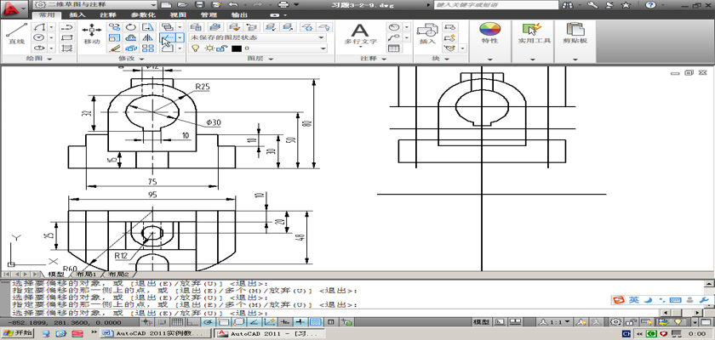Toggle Ortho mode in status bar
This screenshot has width=715, height=340.
[x=192, y=322]
